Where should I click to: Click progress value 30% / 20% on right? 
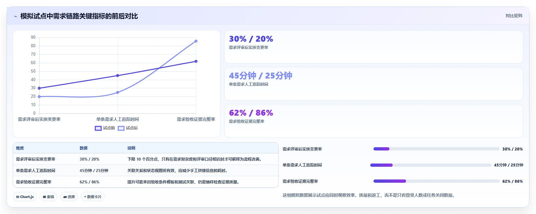pyautogui.click(x=512, y=149)
